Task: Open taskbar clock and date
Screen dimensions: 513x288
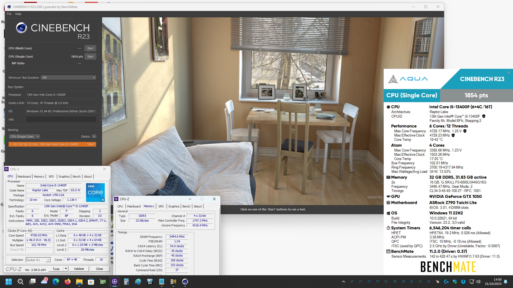Action: pyautogui.click(x=493, y=282)
